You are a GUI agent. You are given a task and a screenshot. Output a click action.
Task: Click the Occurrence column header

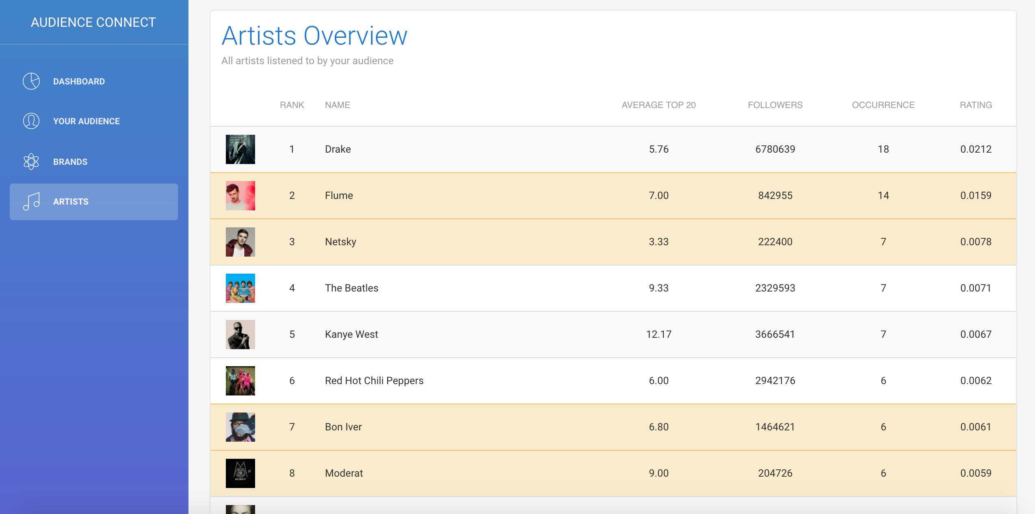point(883,105)
